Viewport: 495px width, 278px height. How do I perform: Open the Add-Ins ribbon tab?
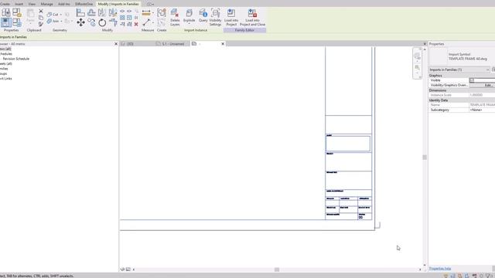64,4
